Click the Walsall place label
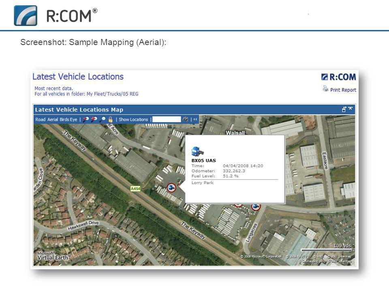 235,133
